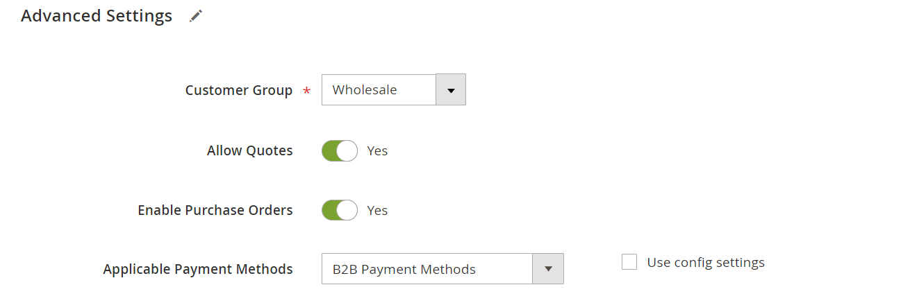
Task: Click the Advanced Settings section heading
Action: pyautogui.click(x=97, y=16)
